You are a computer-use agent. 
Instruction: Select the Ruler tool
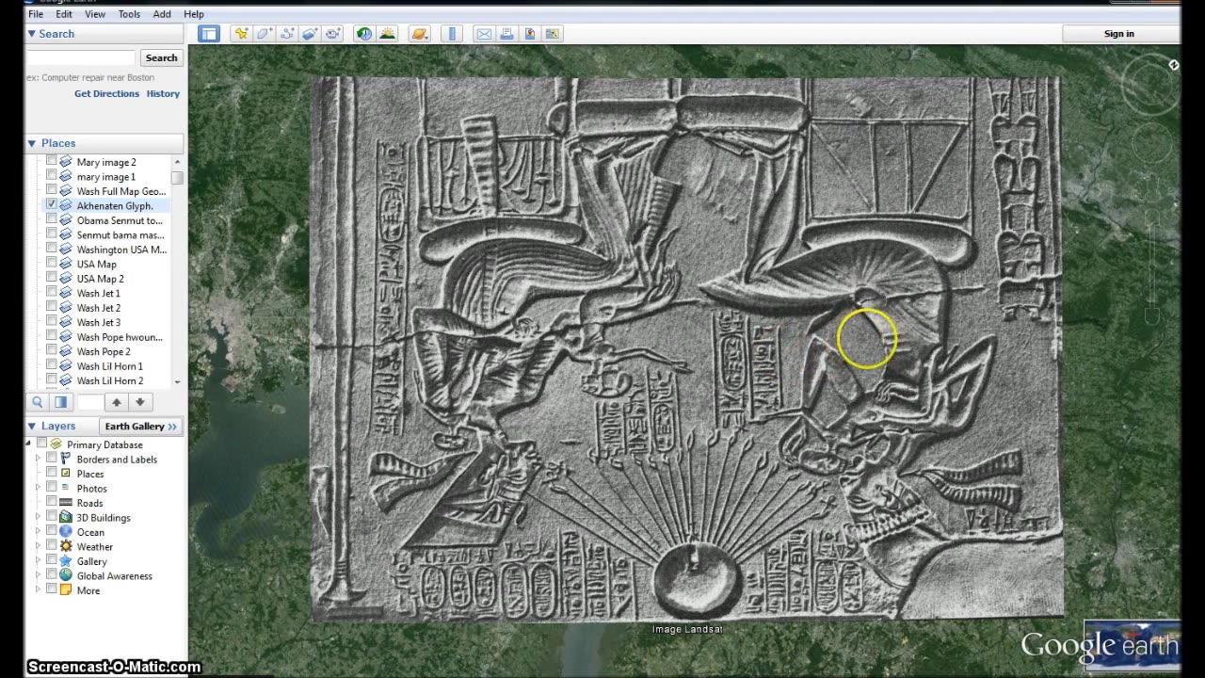[x=452, y=34]
